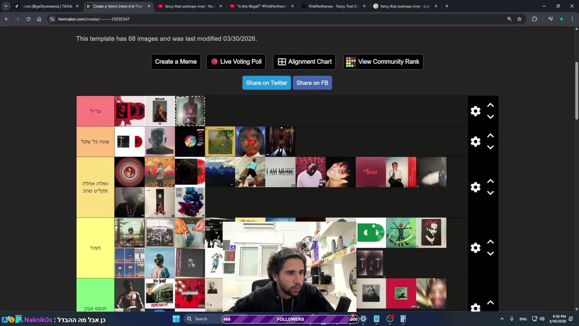This screenshot has height=326, width=579.
Task: Open the browser zoom indicator
Action: point(509,19)
